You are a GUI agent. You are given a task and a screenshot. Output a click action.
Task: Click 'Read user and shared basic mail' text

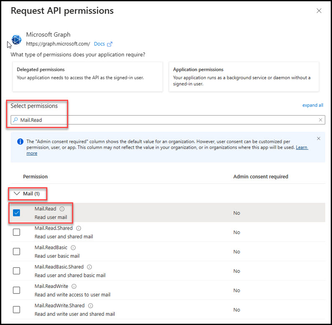tap(70, 275)
